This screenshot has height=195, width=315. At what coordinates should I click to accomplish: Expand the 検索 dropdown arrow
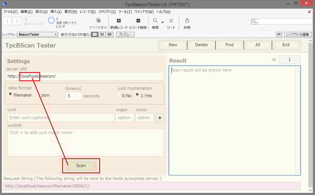coord(162,22)
